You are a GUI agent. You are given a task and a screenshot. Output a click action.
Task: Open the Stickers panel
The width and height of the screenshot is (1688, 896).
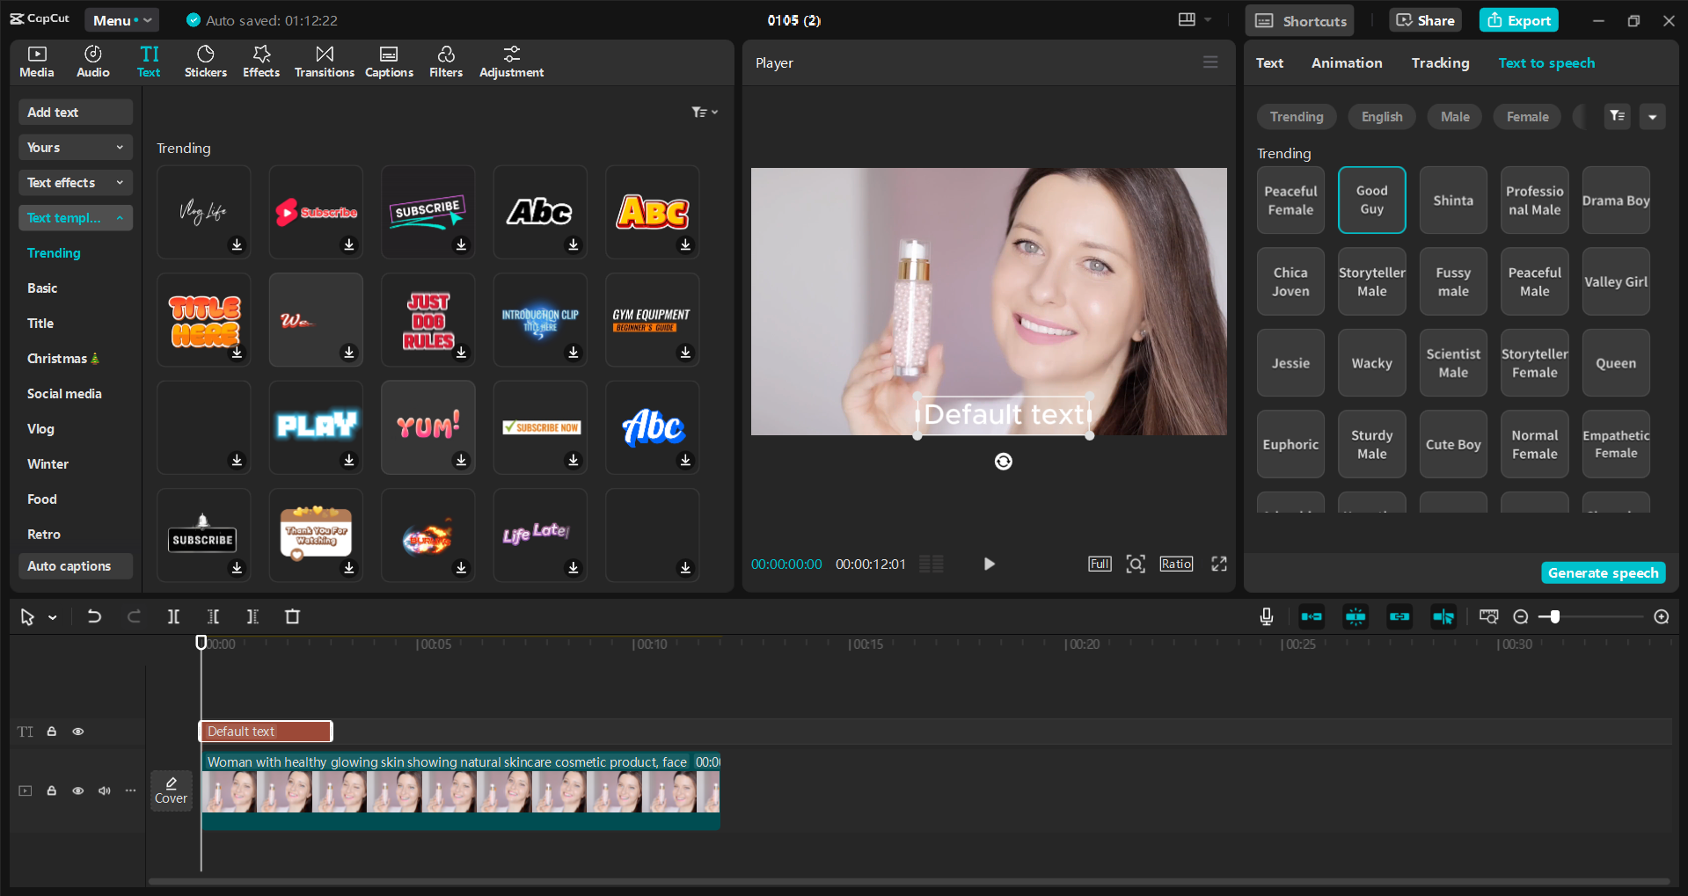[x=205, y=62]
